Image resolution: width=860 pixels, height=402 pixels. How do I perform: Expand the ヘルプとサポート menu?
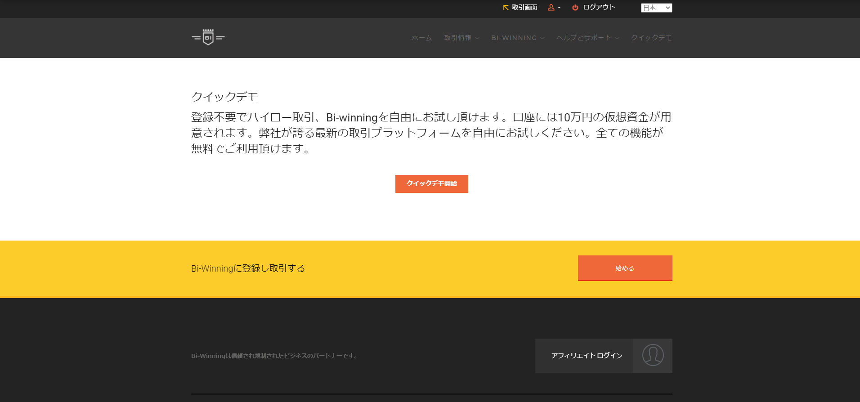587,38
